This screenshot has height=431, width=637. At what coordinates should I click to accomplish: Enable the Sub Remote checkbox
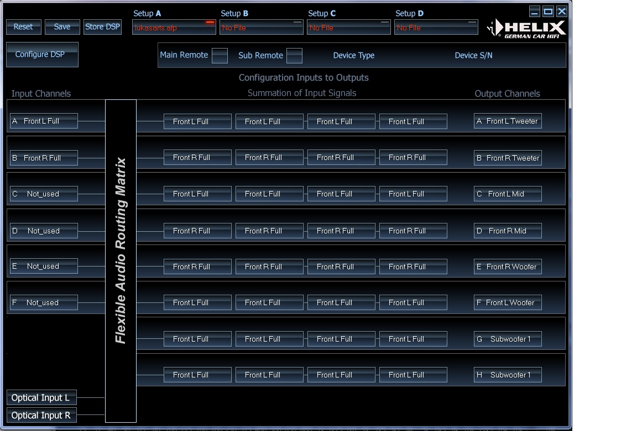294,56
